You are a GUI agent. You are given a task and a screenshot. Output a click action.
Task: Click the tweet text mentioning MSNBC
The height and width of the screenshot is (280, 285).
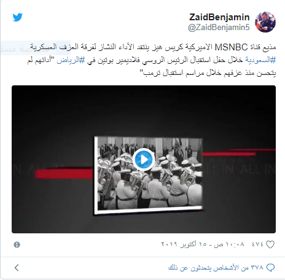click(153, 47)
